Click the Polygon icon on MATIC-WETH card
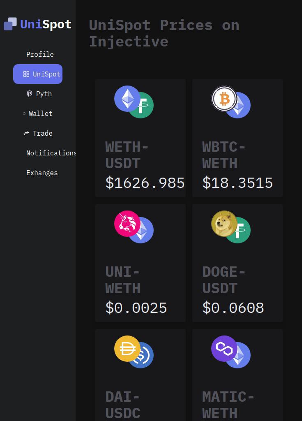 pyautogui.click(x=224, y=349)
